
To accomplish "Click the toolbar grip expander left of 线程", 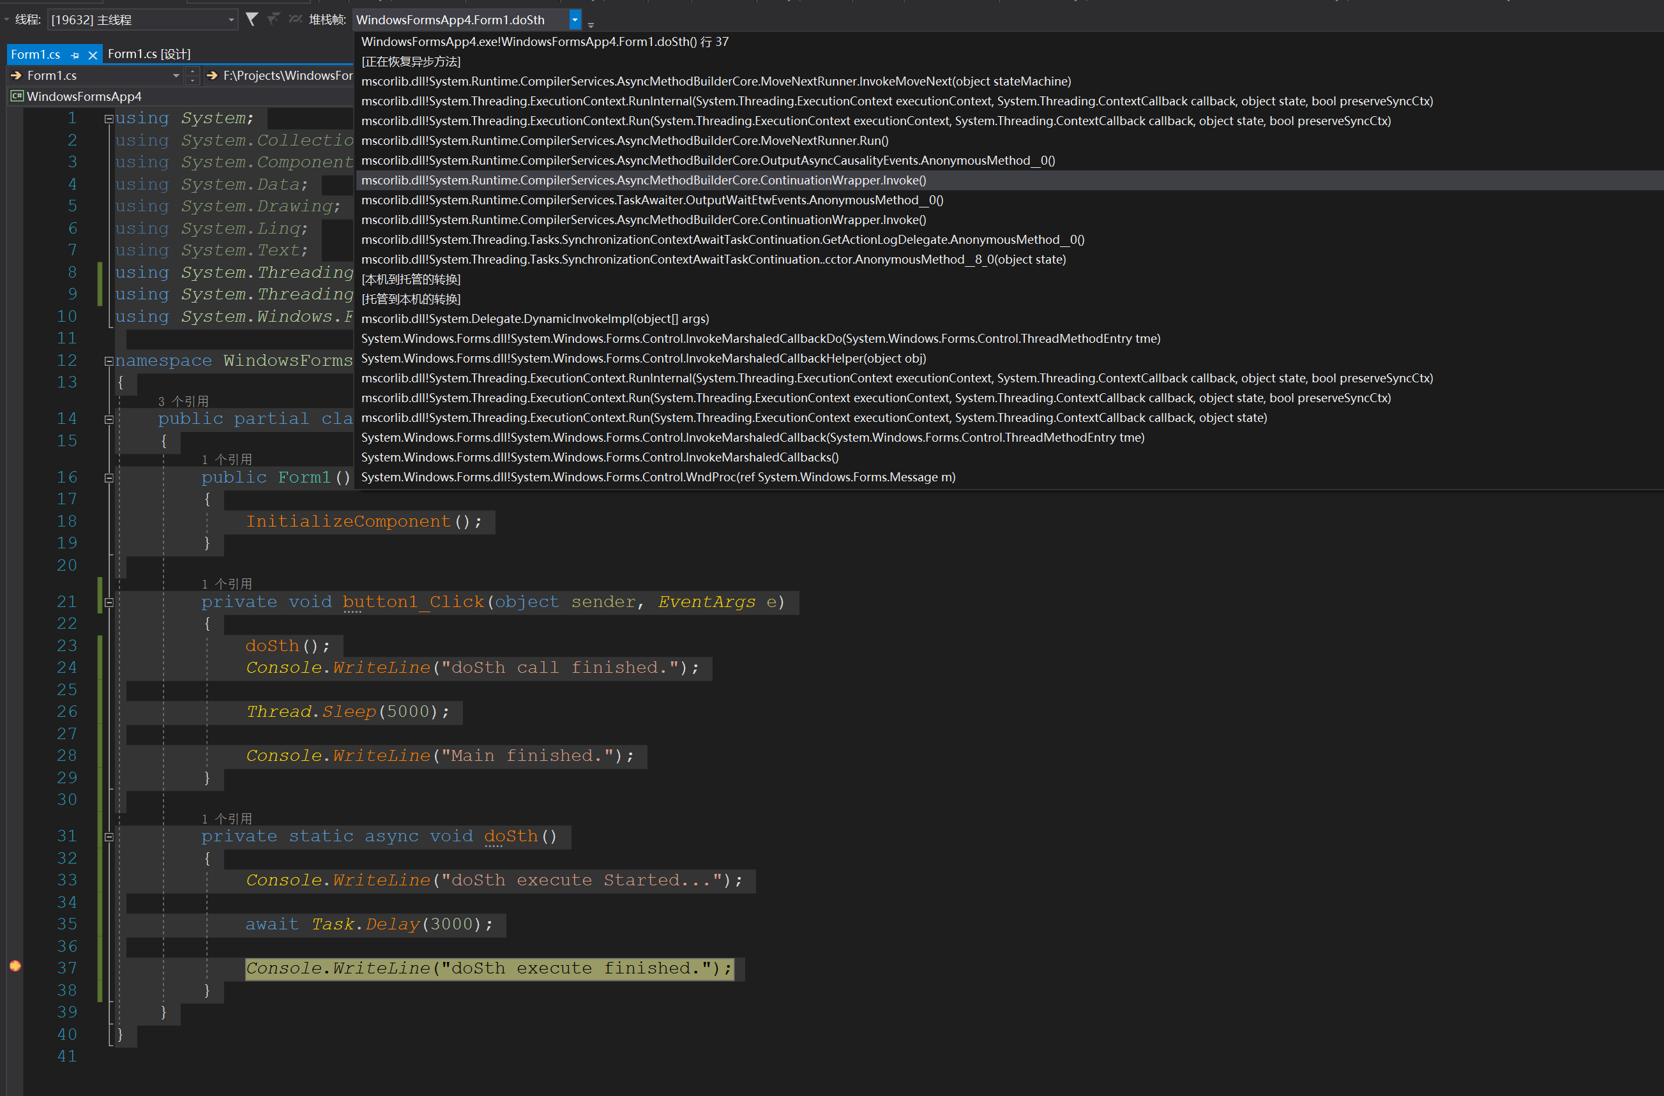I will click(6, 19).
